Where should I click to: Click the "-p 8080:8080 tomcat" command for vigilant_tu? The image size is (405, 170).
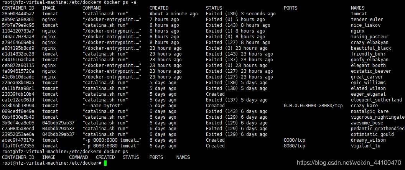point(111,146)
